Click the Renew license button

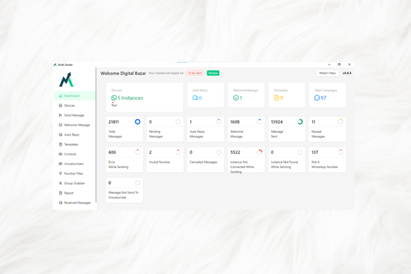(213, 73)
